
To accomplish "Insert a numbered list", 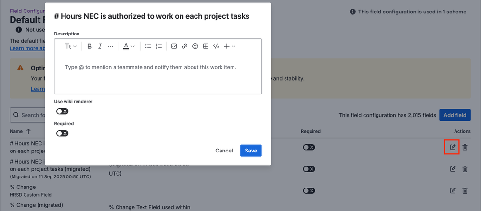I will [158, 46].
